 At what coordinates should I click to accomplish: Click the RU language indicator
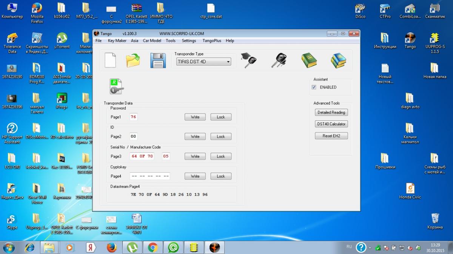[349, 247]
